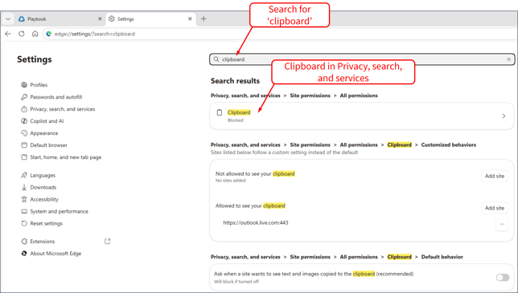Open Appearance settings

pyautogui.click(x=44, y=133)
